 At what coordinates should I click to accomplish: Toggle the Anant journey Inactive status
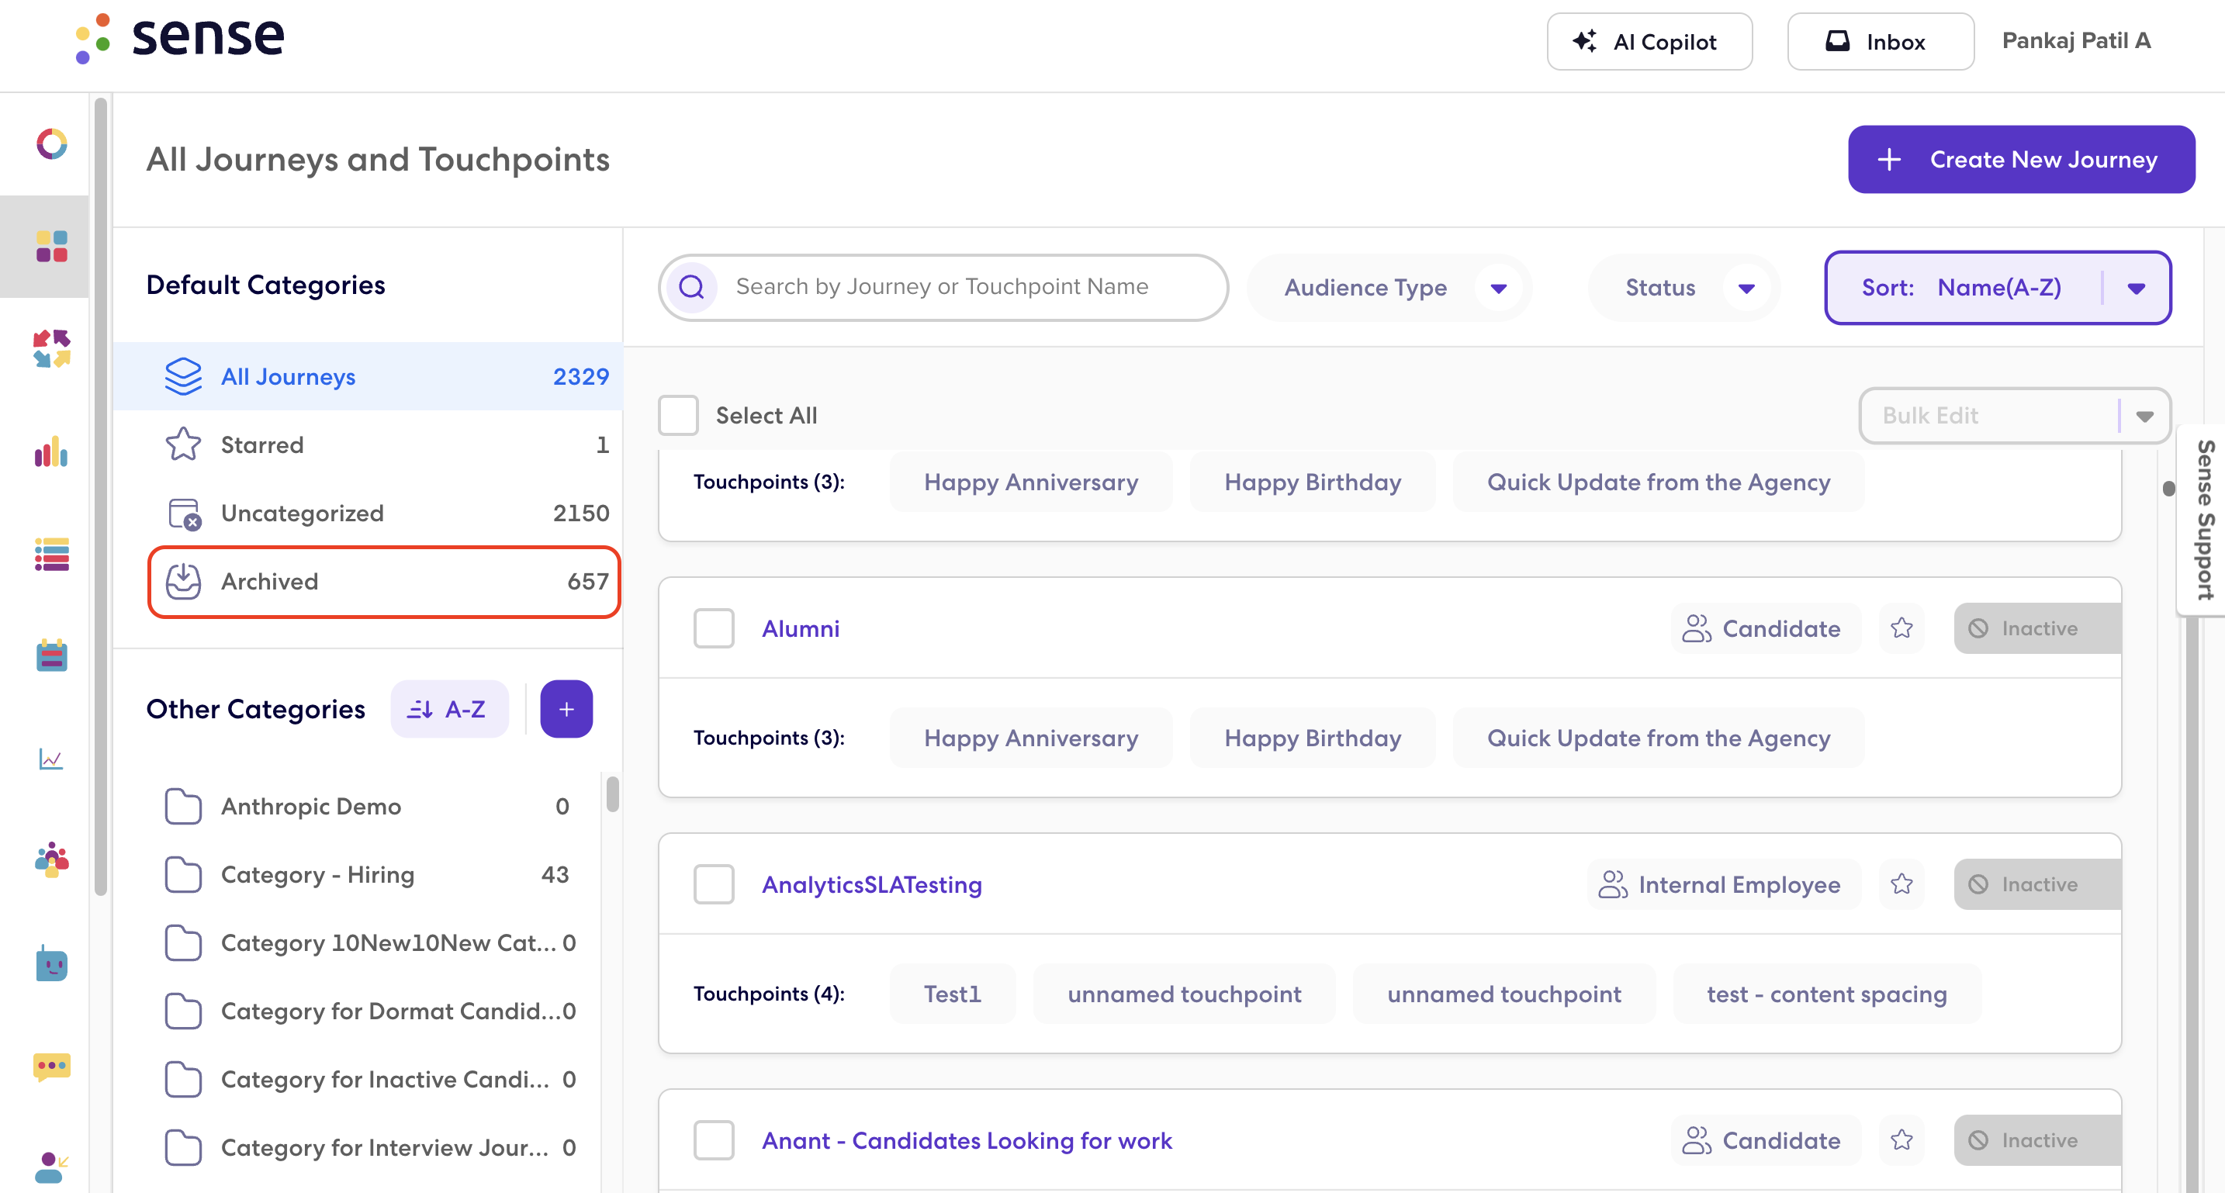point(2036,1139)
